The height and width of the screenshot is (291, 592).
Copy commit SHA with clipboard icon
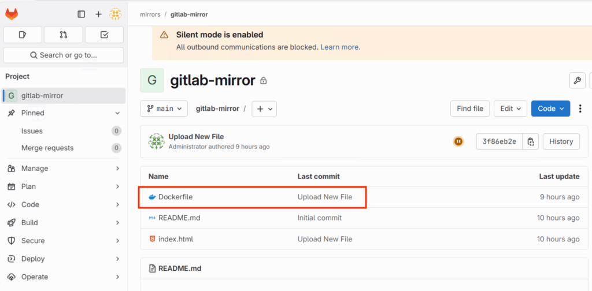click(x=531, y=141)
